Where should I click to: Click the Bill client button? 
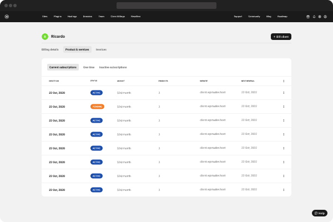(x=281, y=37)
